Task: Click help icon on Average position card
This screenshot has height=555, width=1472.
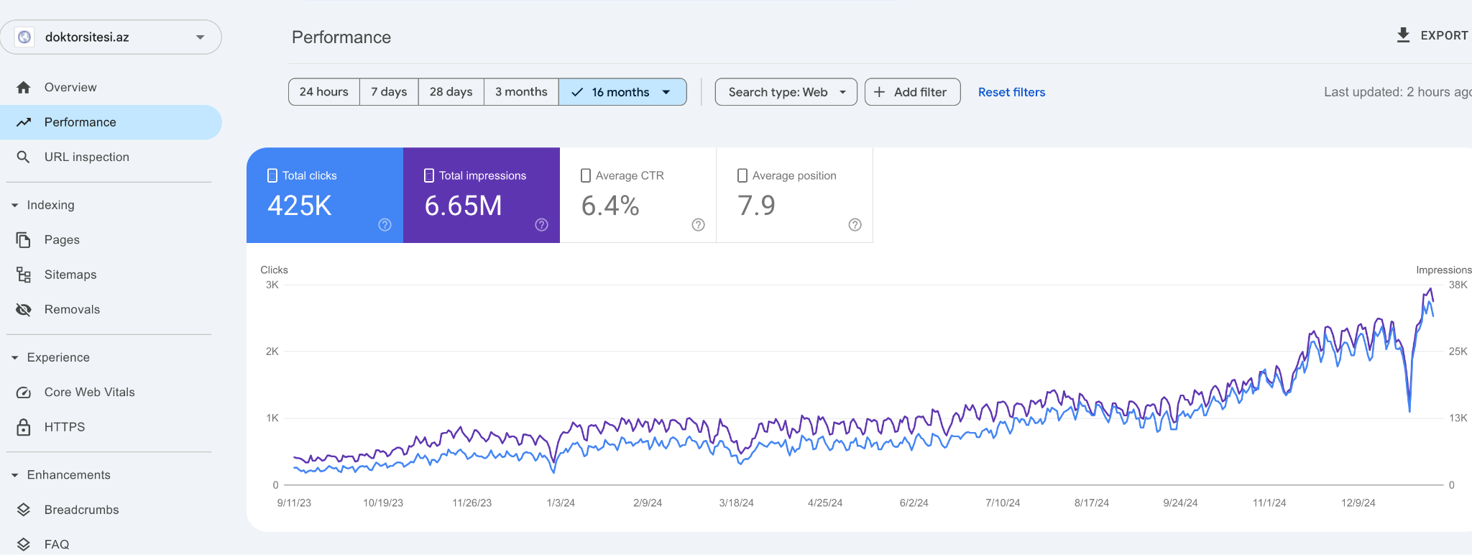Action: pos(855,225)
